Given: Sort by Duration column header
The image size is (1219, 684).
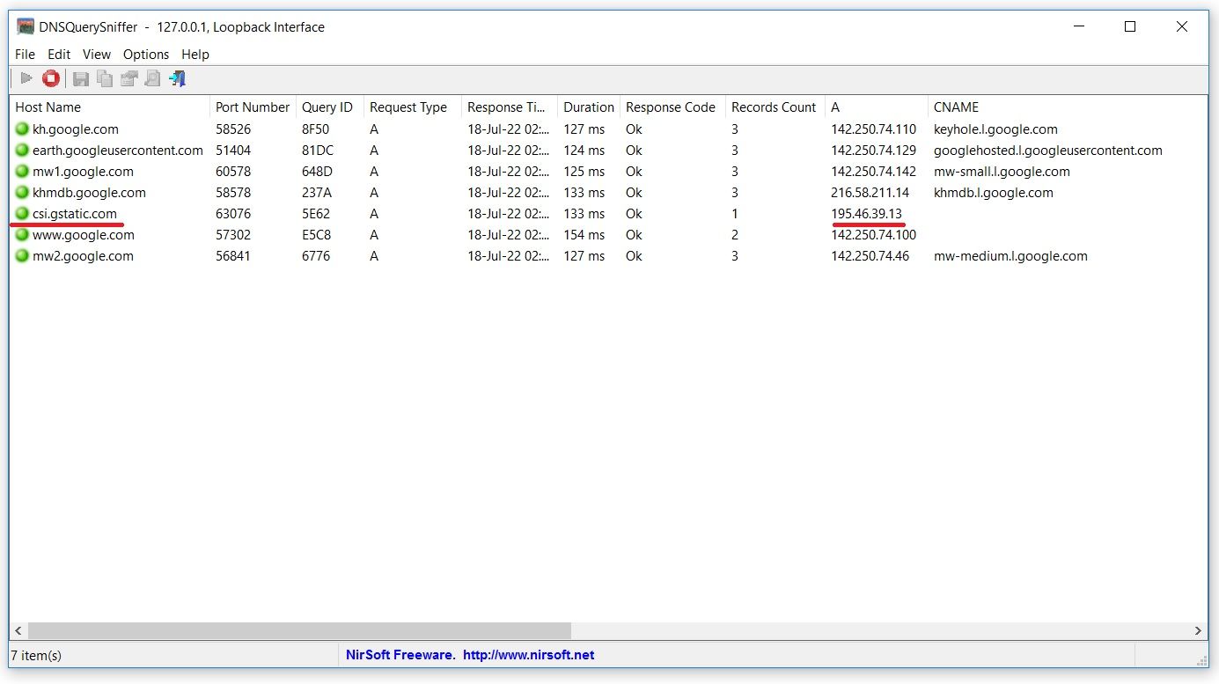Looking at the screenshot, I should pos(589,107).
